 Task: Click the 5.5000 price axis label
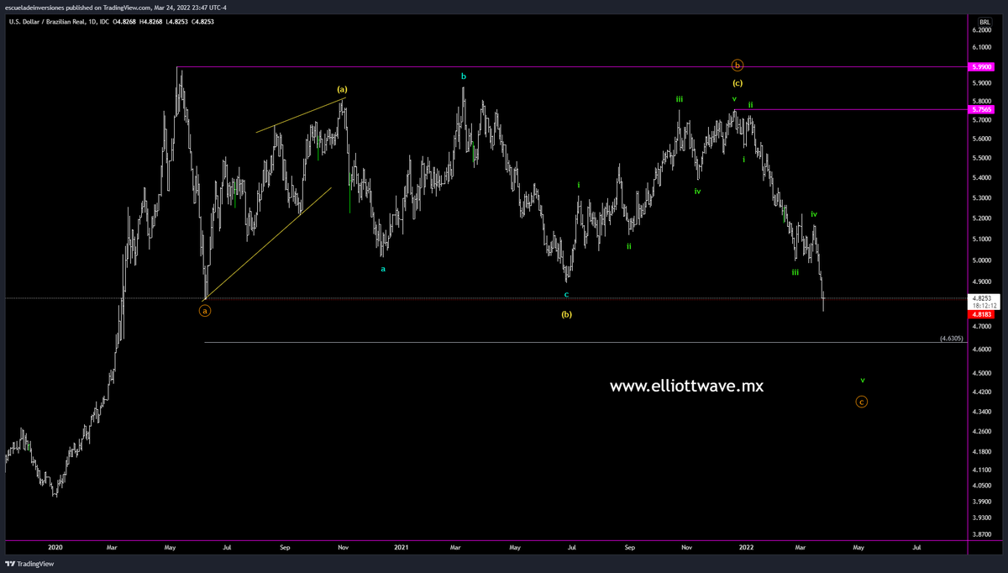(x=981, y=158)
